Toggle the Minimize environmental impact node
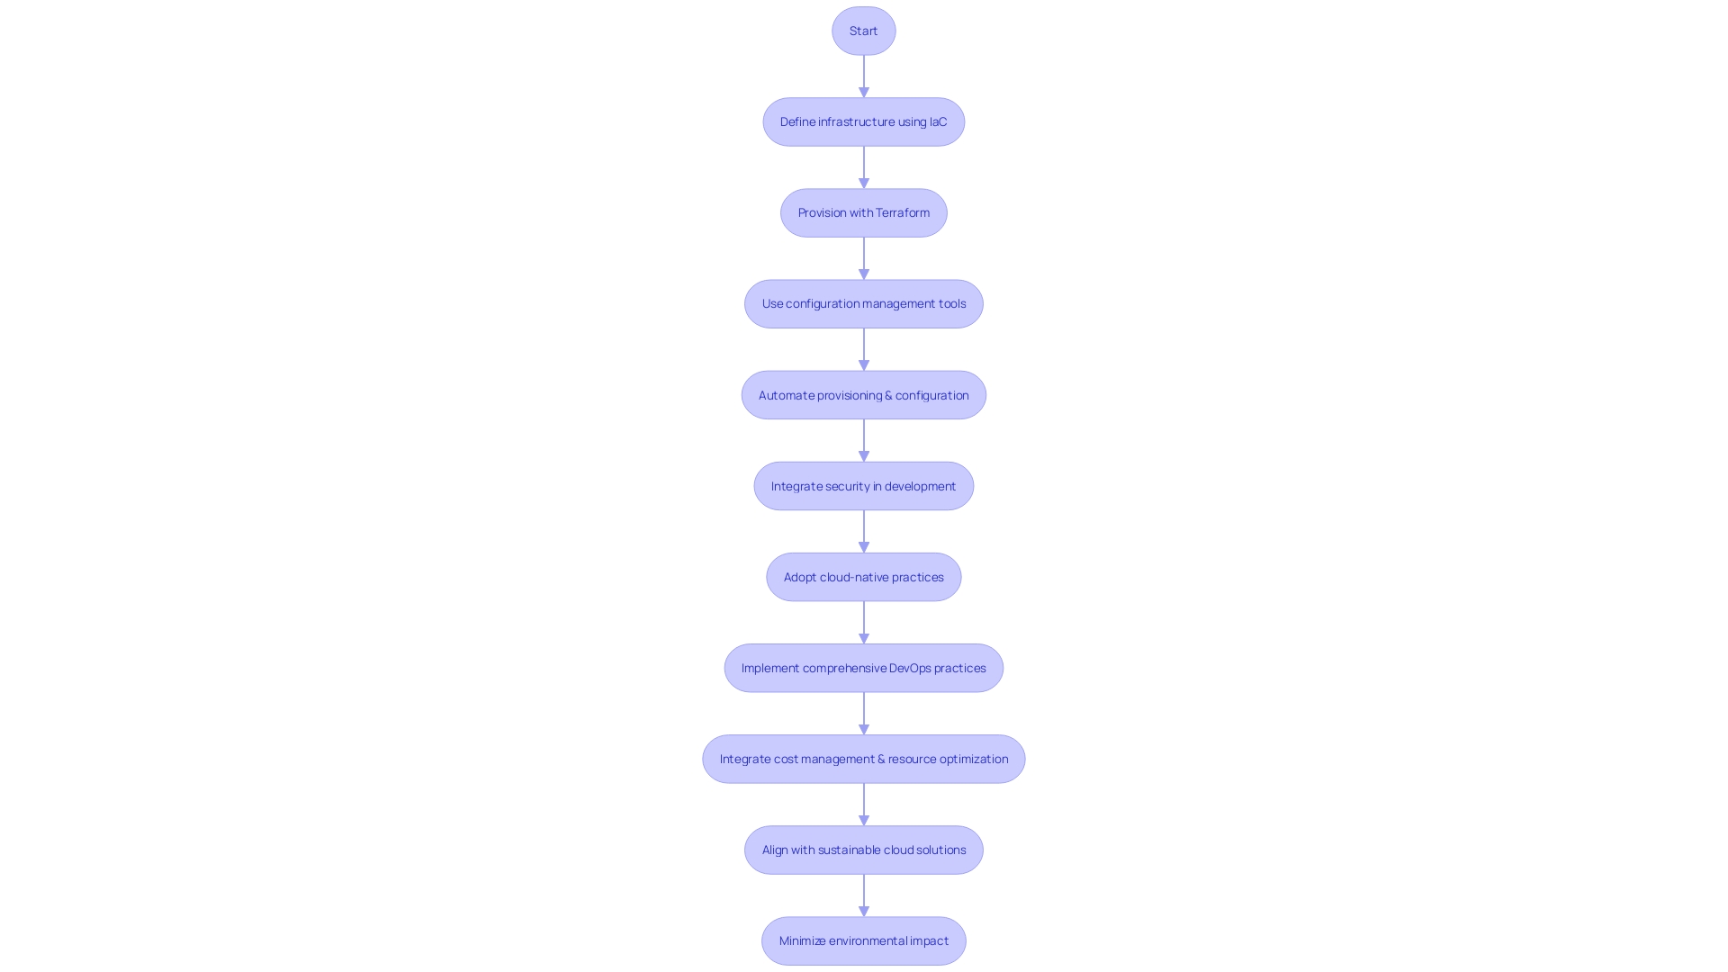Image resolution: width=1728 pixels, height=972 pixels. click(x=863, y=940)
